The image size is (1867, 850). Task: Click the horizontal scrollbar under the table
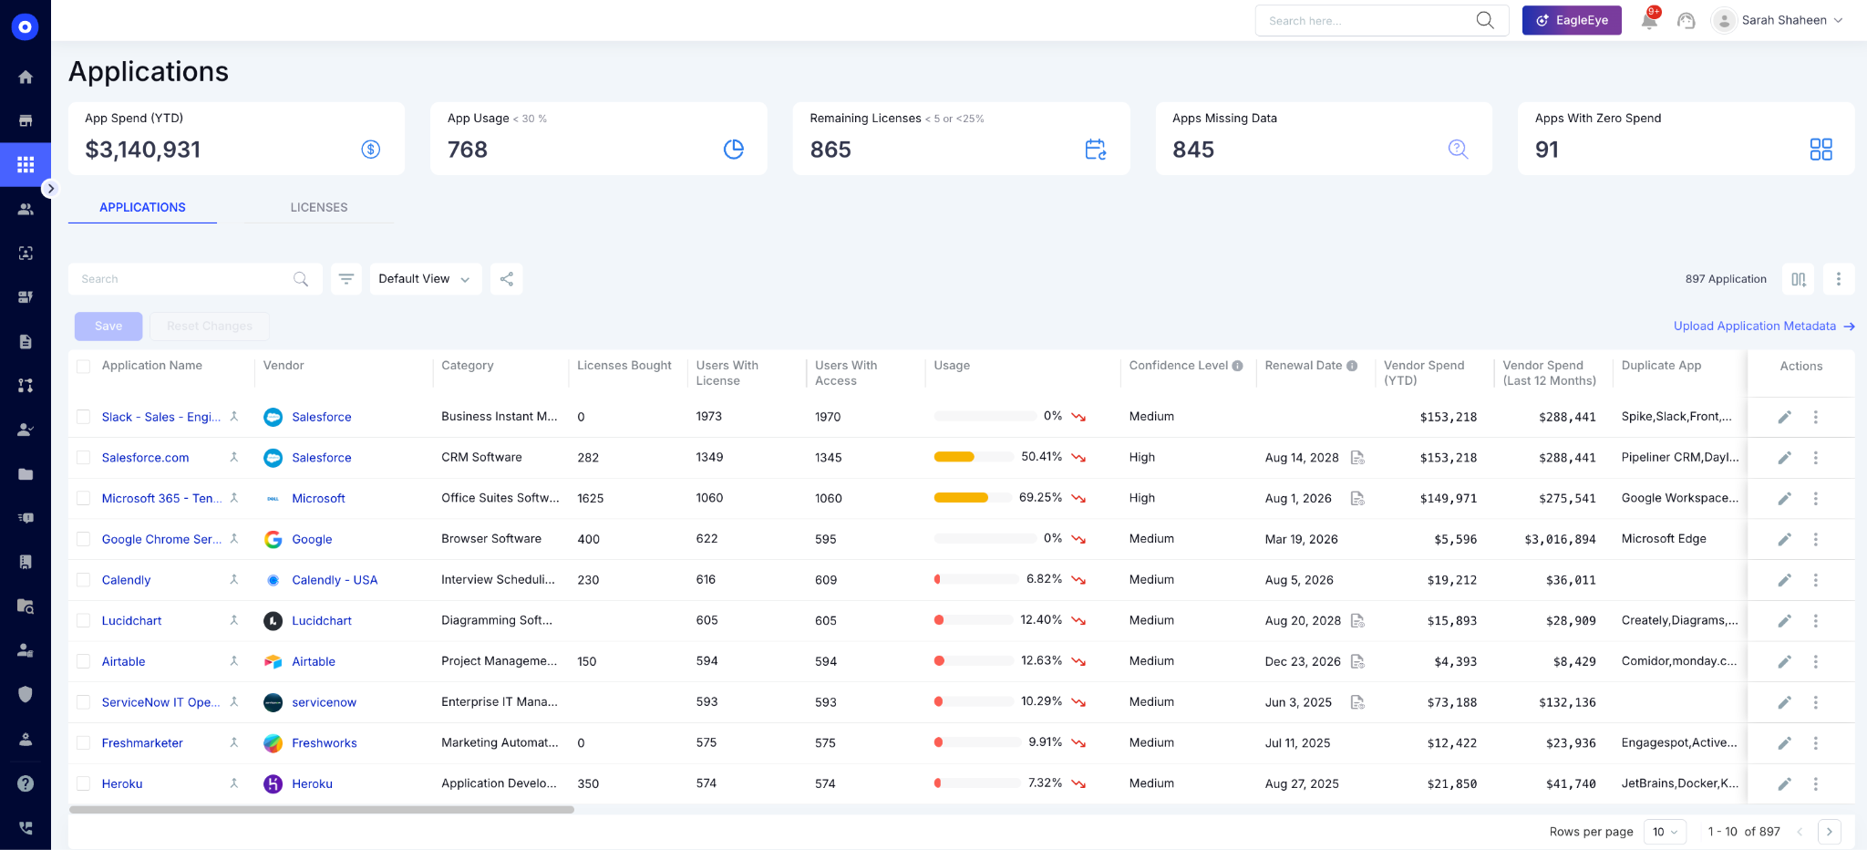tap(322, 810)
